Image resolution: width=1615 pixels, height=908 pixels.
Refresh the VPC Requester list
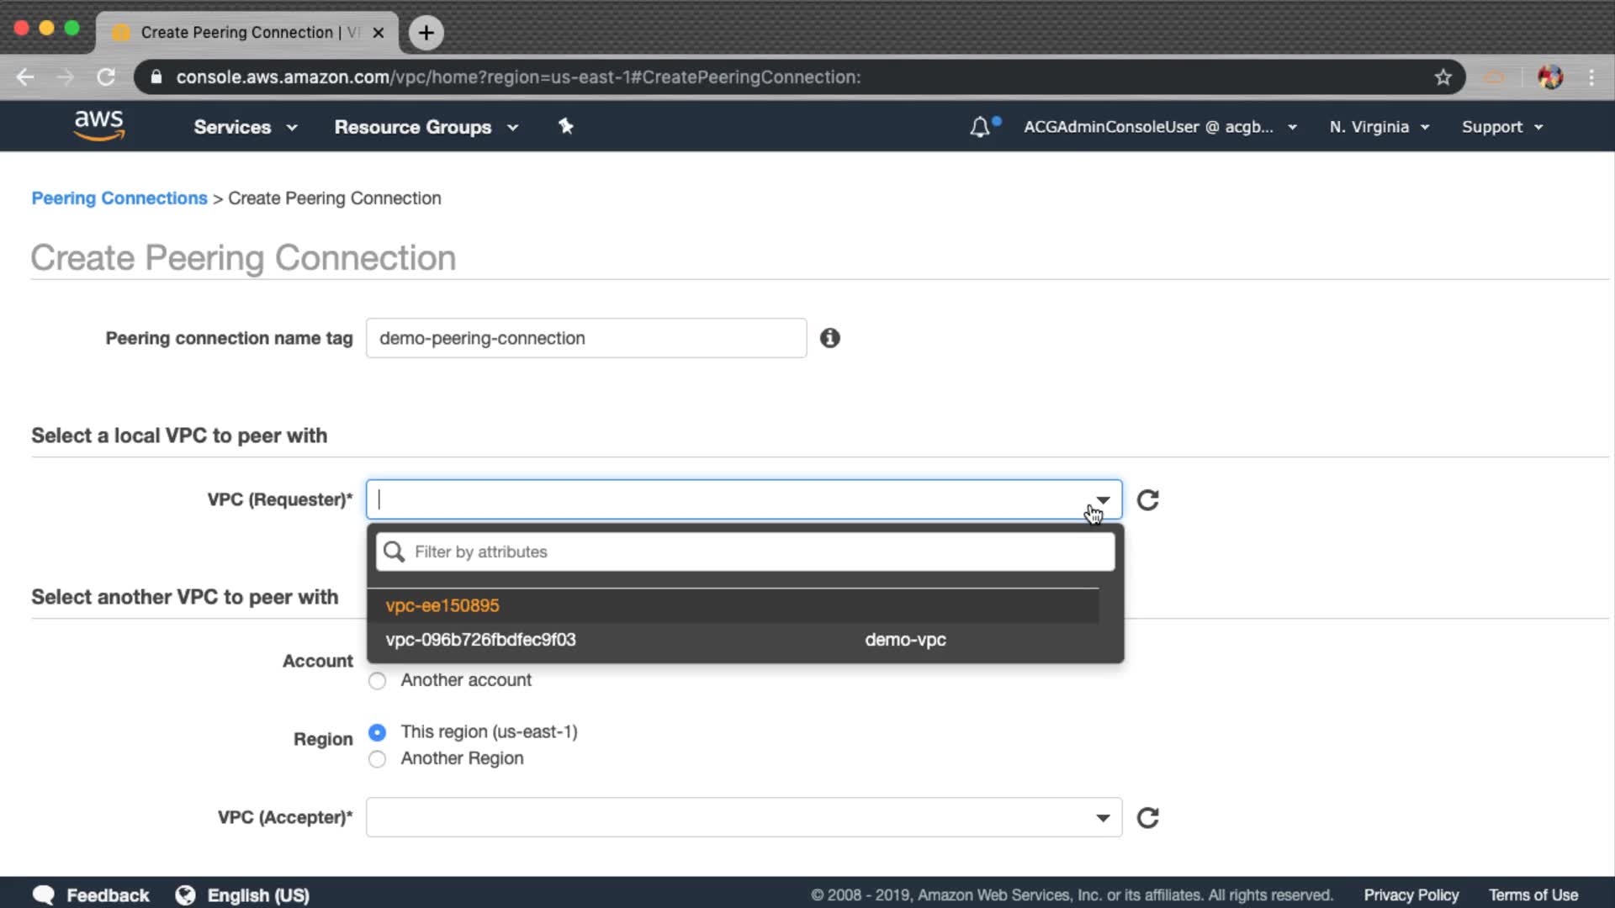tap(1147, 500)
